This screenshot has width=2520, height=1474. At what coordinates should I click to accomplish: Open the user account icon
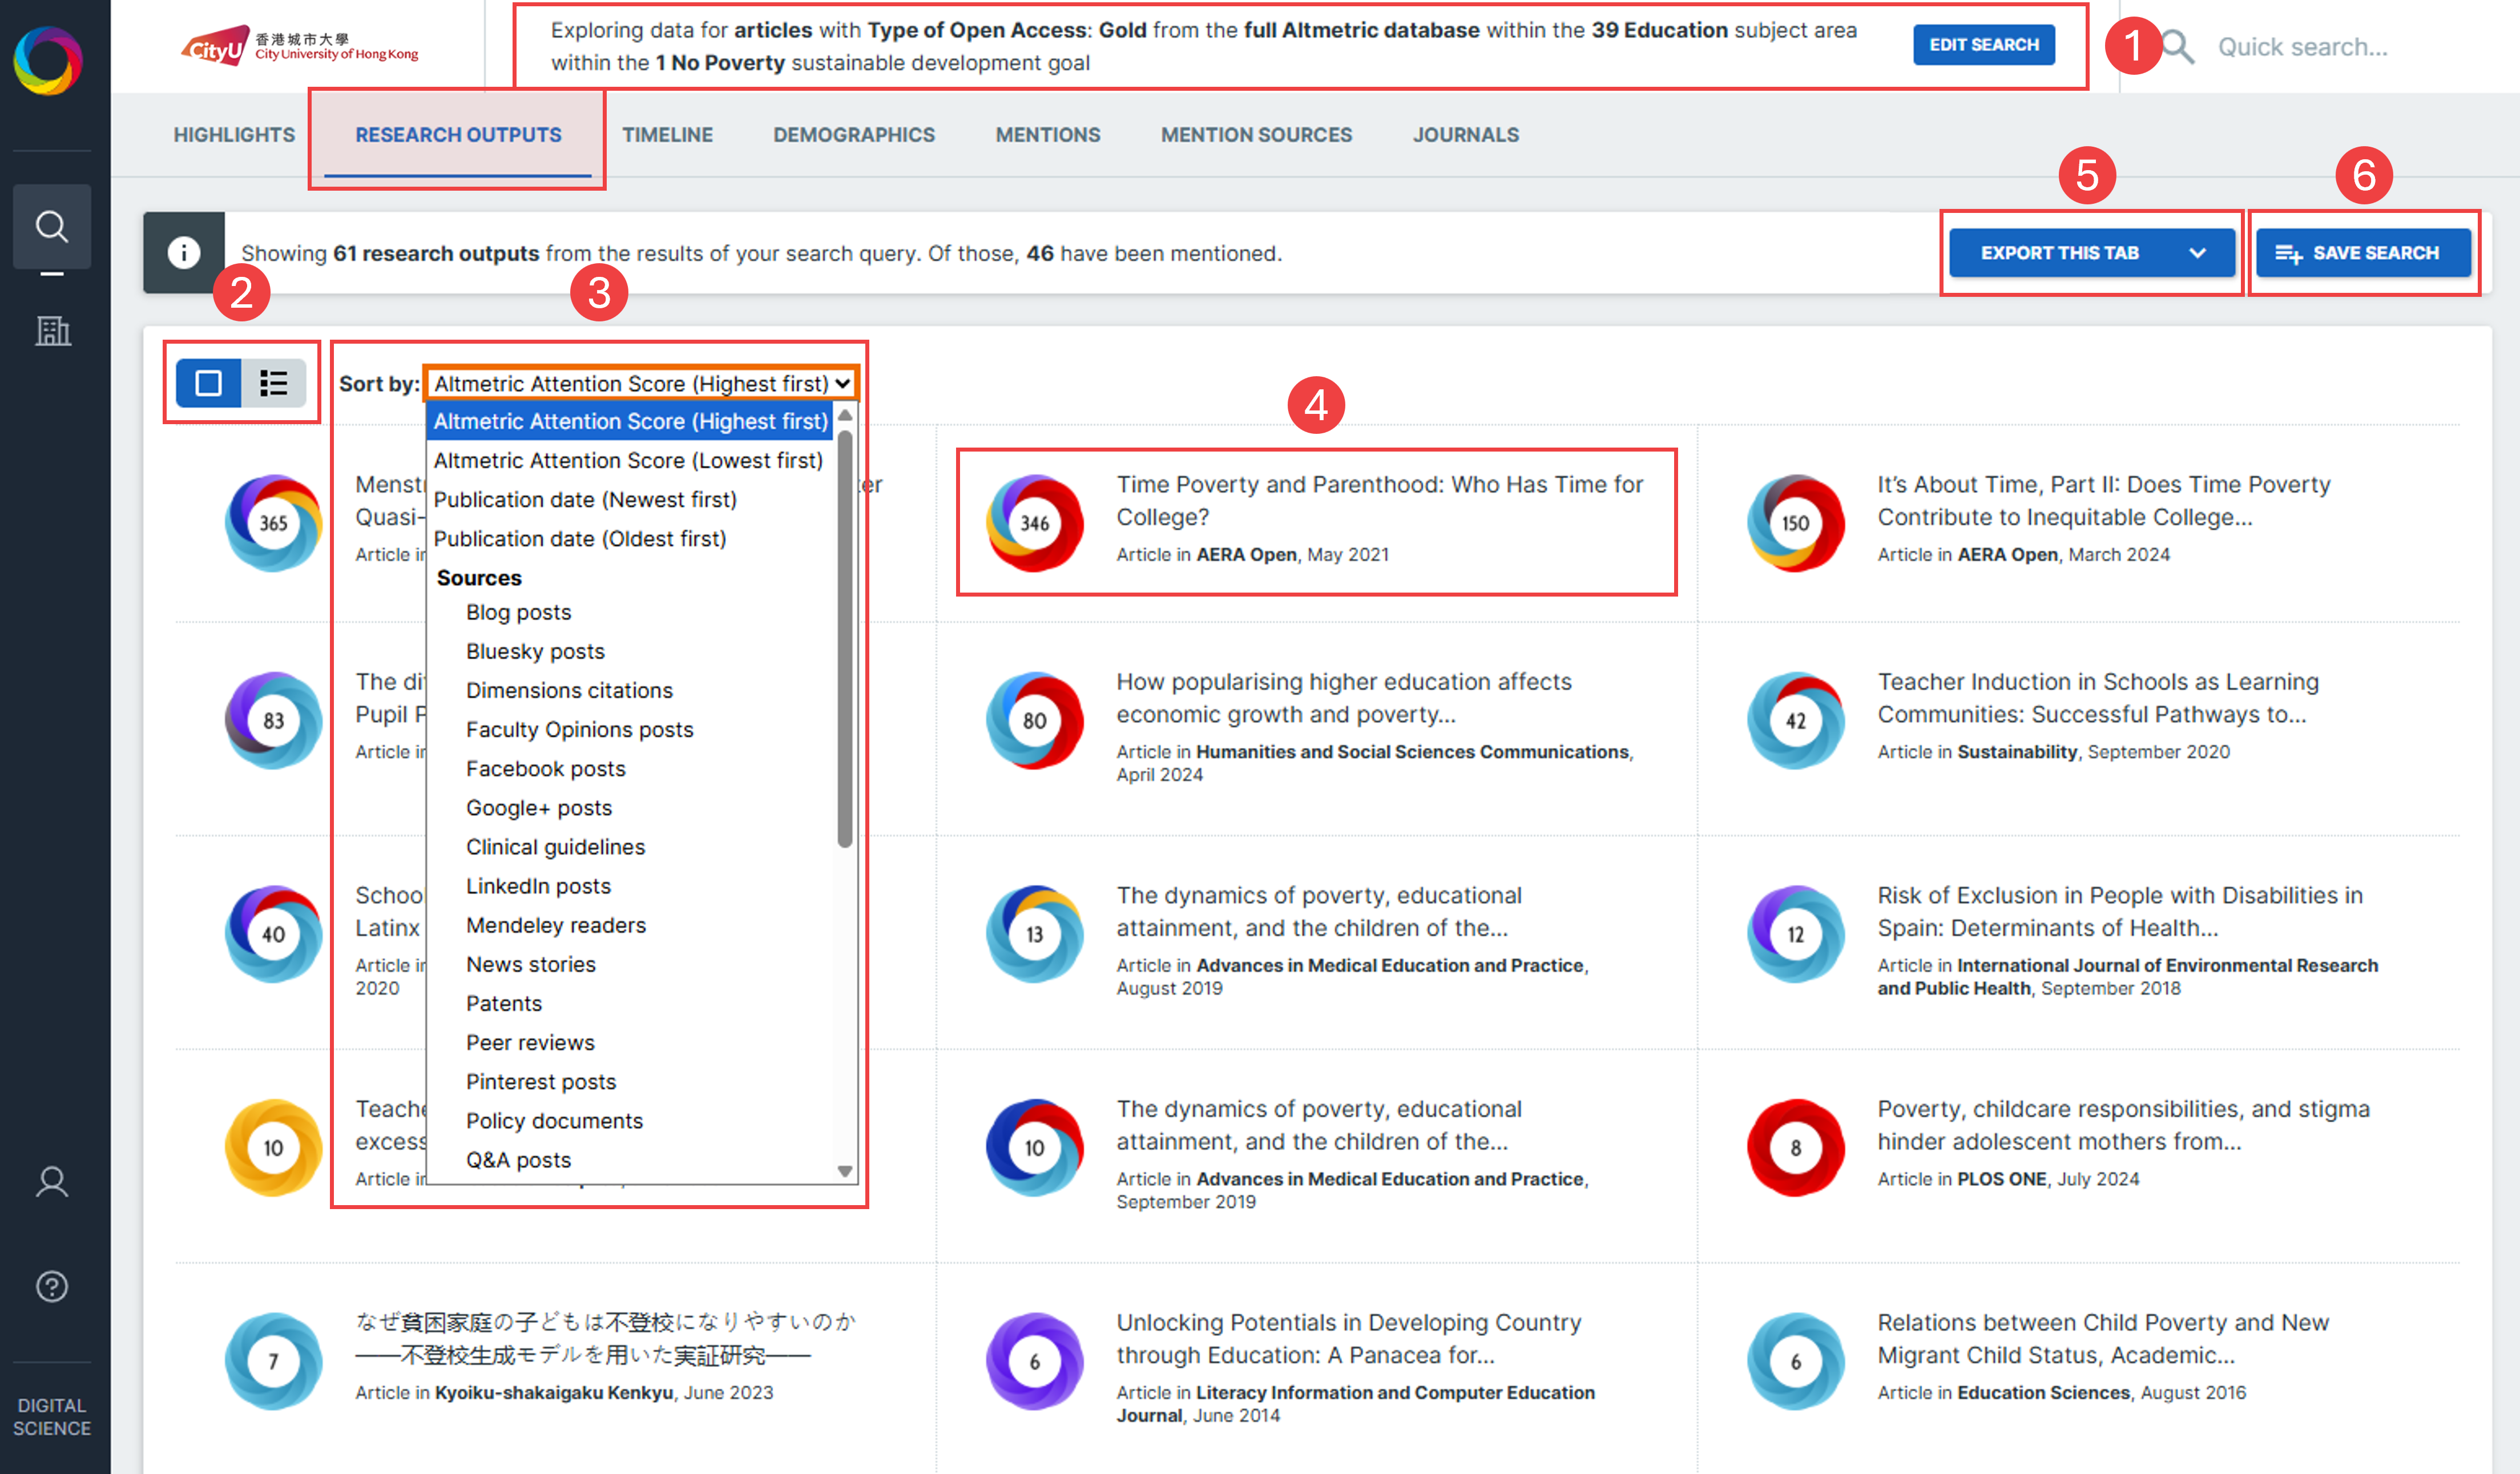point(52,1182)
